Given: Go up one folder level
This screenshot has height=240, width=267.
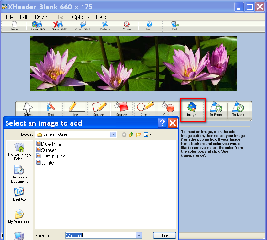Looking at the screenshot, I should (x=131, y=134).
